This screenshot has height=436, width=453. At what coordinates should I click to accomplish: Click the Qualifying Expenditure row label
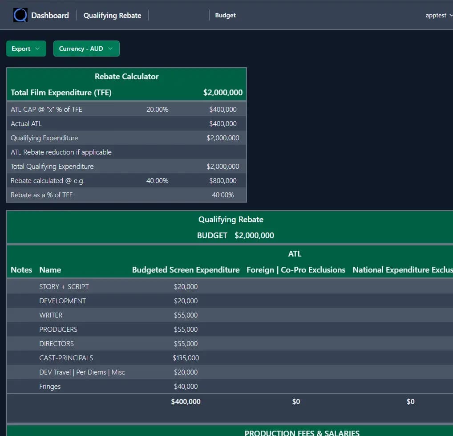[x=44, y=138]
